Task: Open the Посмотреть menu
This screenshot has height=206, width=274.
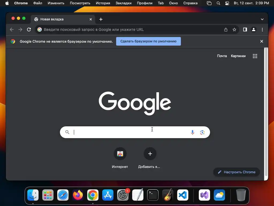Action: [80, 3]
